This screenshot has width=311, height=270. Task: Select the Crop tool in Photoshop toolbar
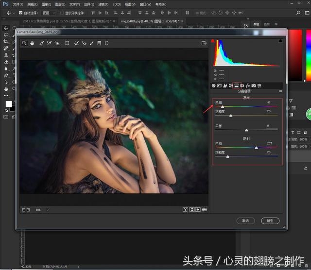(x=6, y=41)
